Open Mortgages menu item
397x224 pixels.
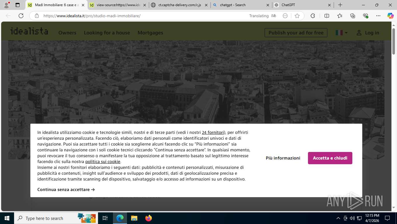click(150, 33)
